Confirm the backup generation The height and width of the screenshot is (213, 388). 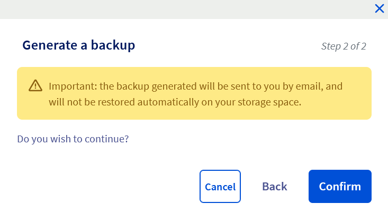tap(340, 186)
